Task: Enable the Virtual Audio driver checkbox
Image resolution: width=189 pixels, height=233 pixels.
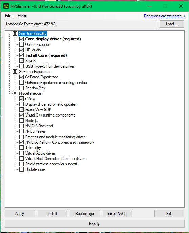Action: tap(21, 153)
